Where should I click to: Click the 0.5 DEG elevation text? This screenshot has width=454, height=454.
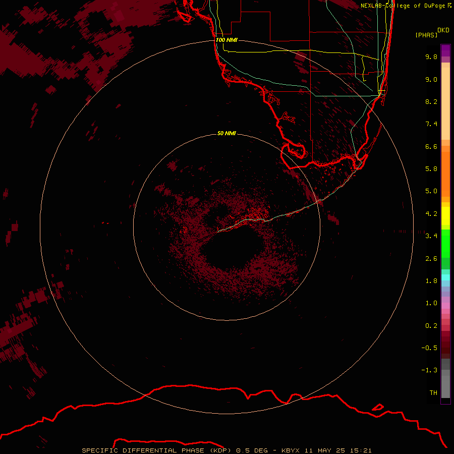(x=252, y=450)
